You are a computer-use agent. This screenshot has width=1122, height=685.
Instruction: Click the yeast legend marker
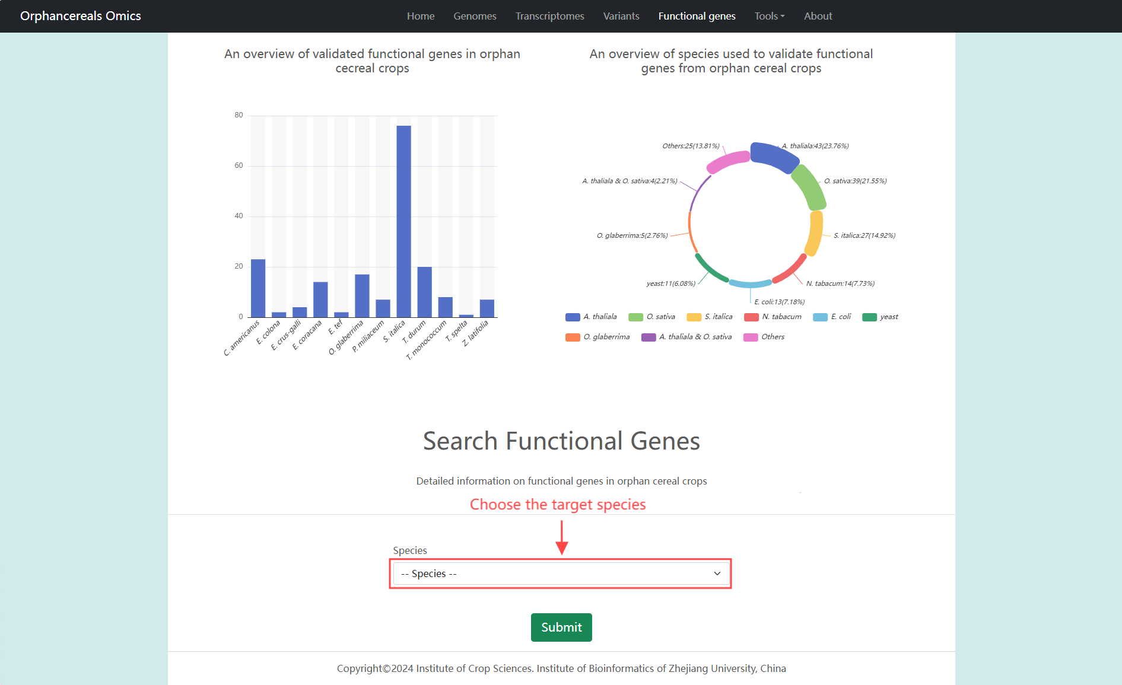tap(869, 317)
